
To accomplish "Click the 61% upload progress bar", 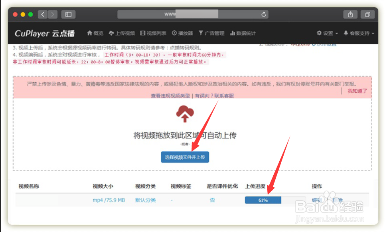I will click(x=263, y=200).
